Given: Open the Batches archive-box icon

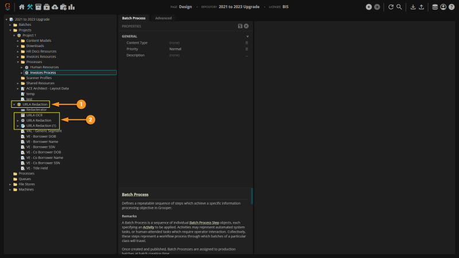Looking at the screenshot, I should point(38,7).
